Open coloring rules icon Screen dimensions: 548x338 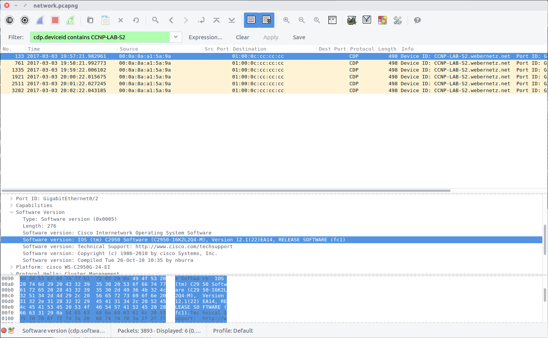(382, 20)
